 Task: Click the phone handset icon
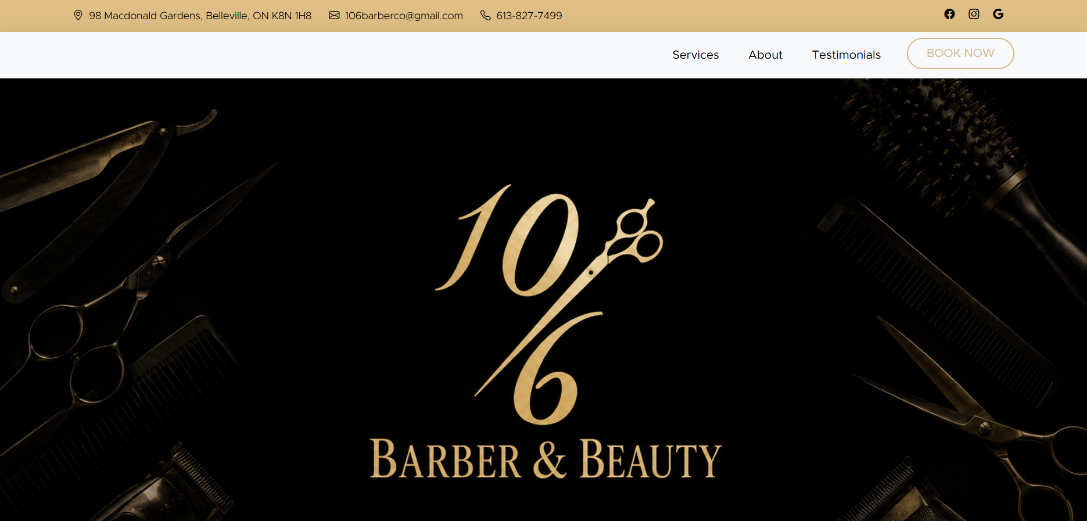tap(486, 15)
